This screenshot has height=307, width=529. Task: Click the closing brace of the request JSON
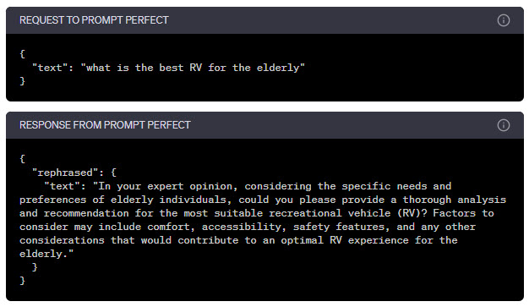click(x=22, y=81)
